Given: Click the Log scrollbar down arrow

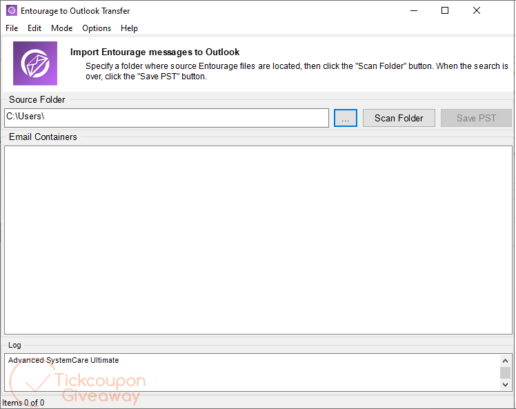Looking at the screenshot, I should (x=505, y=384).
